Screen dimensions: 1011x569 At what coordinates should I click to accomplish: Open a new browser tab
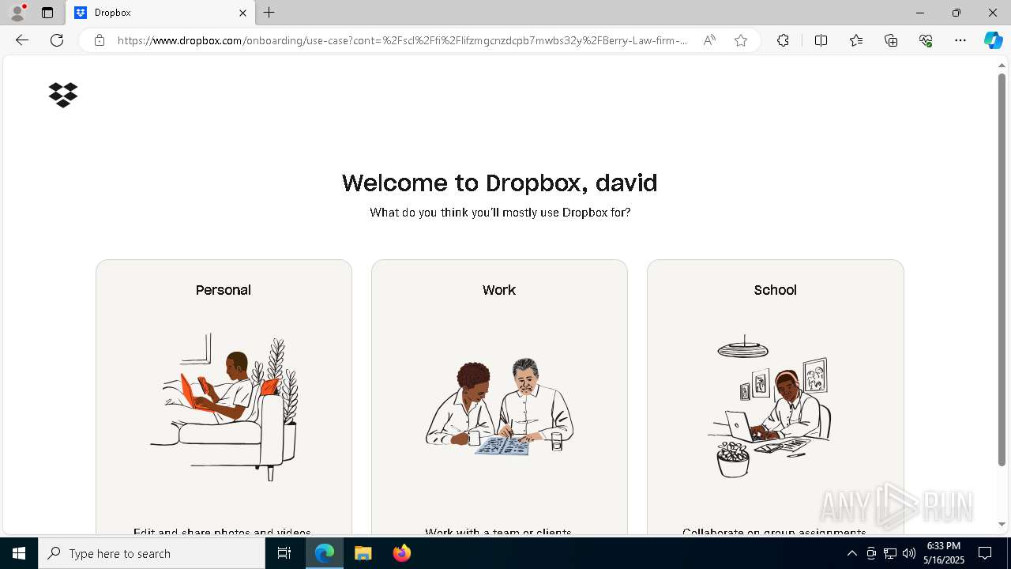269,13
